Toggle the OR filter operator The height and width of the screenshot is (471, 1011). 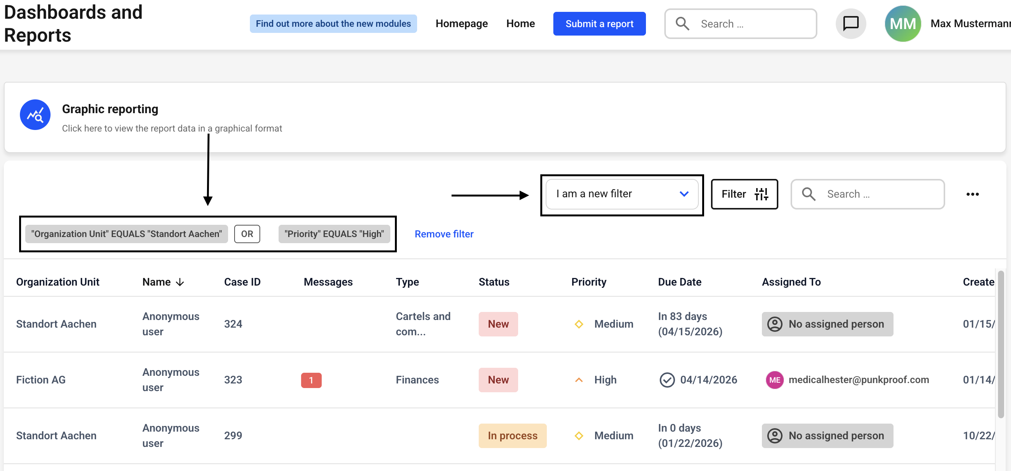[247, 234]
